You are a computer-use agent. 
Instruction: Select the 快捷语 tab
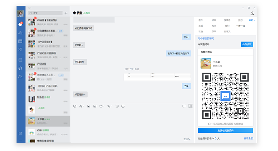click(227, 20)
